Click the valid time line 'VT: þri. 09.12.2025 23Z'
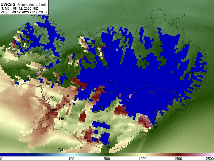The width and height of the screenshot is (214, 161). pyautogui.click(x=18, y=12)
